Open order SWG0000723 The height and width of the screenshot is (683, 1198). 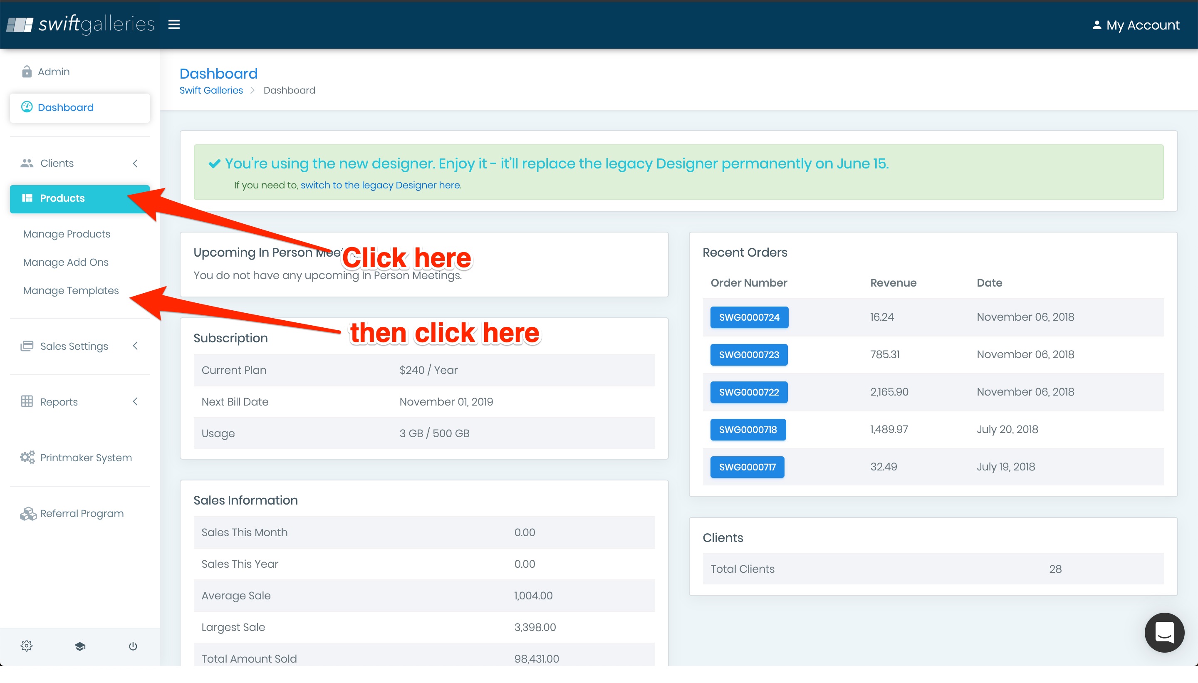click(749, 355)
